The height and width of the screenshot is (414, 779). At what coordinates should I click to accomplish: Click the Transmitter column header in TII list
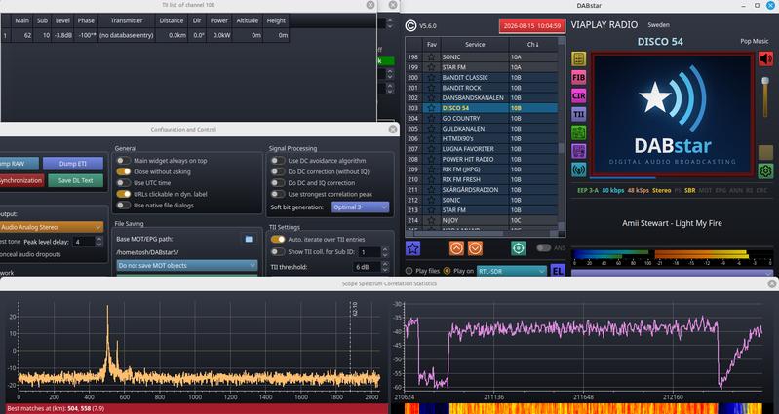pos(127,20)
